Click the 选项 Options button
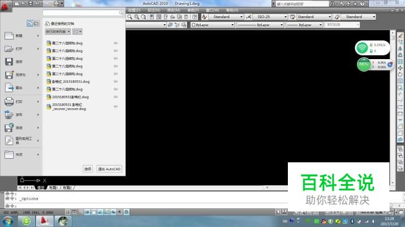This screenshot has width=405, height=227. pos(88,169)
